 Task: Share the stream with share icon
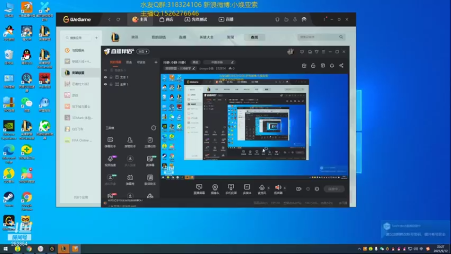342,65
